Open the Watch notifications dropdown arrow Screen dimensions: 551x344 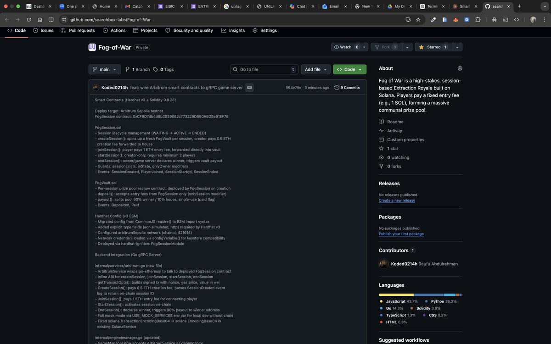[365, 47]
